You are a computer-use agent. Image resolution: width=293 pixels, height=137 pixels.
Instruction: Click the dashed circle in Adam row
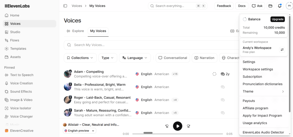click(x=214, y=74)
